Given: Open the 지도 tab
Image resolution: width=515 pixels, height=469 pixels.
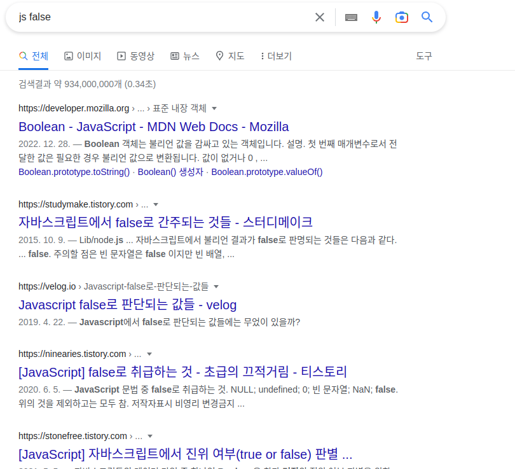Looking at the screenshot, I should point(230,56).
